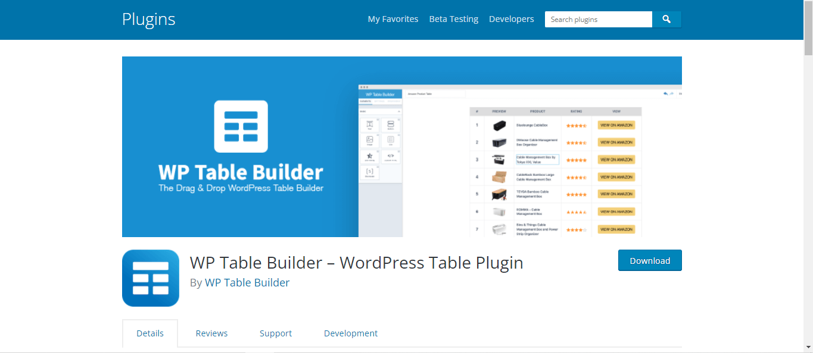Image resolution: width=813 pixels, height=353 pixels.
Task: Select the Button element in the builder sidebar
Action: pyautogui.click(x=391, y=125)
